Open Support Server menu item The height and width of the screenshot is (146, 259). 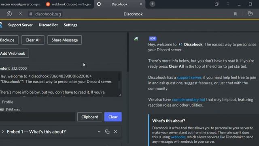(x=20, y=25)
